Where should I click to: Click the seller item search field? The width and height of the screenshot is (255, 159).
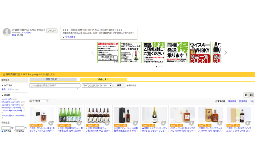[x=55, y=86]
